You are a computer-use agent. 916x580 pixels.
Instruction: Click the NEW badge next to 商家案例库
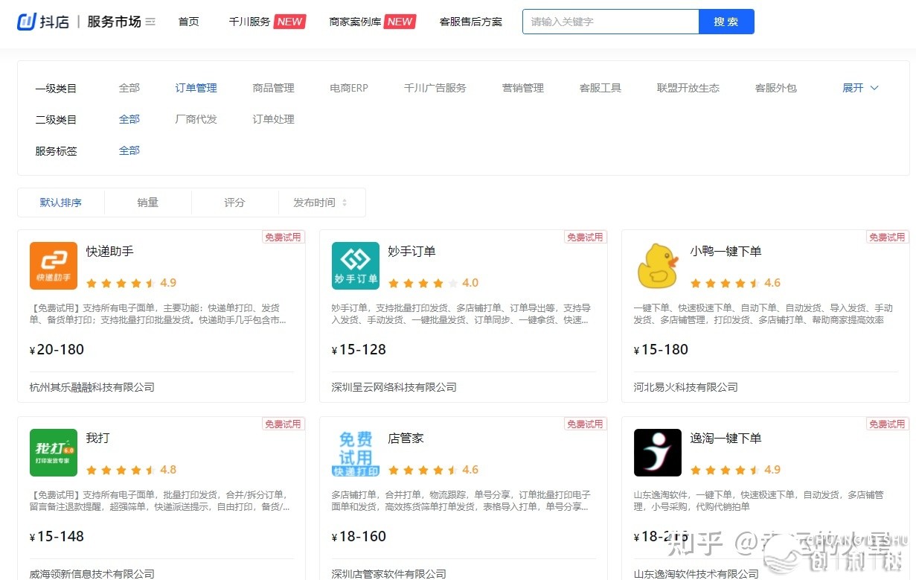click(x=400, y=22)
